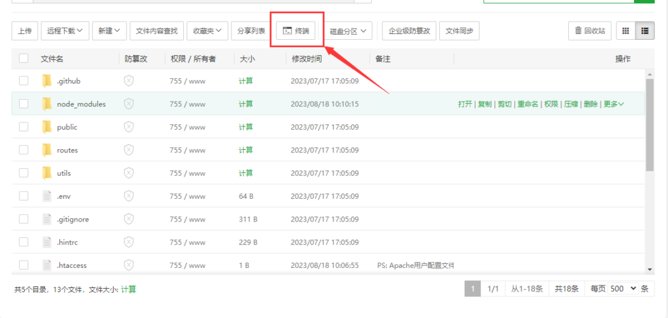Click the node_modules folder icon
The image size is (668, 318).
tap(47, 104)
